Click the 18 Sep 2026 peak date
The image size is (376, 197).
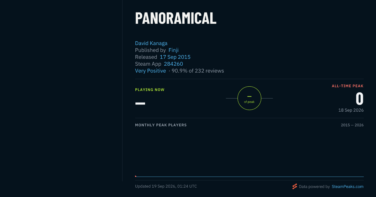click(351, 110)
